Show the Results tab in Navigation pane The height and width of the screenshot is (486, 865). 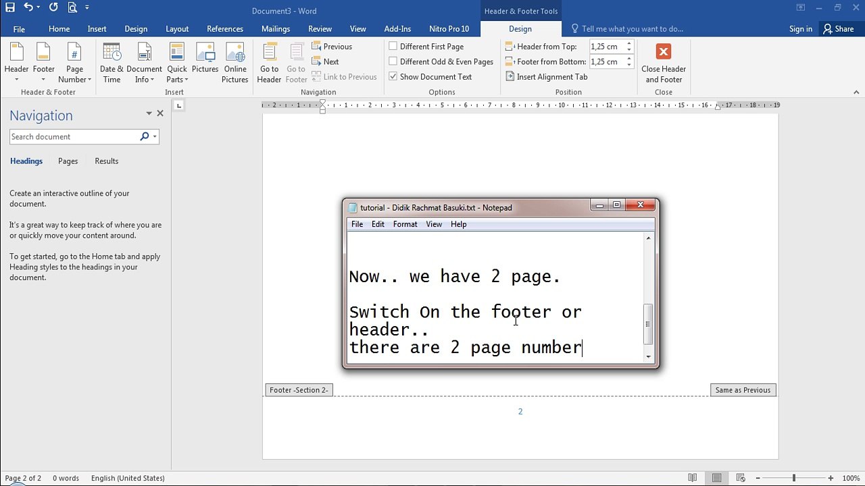[x=107, y=161]
